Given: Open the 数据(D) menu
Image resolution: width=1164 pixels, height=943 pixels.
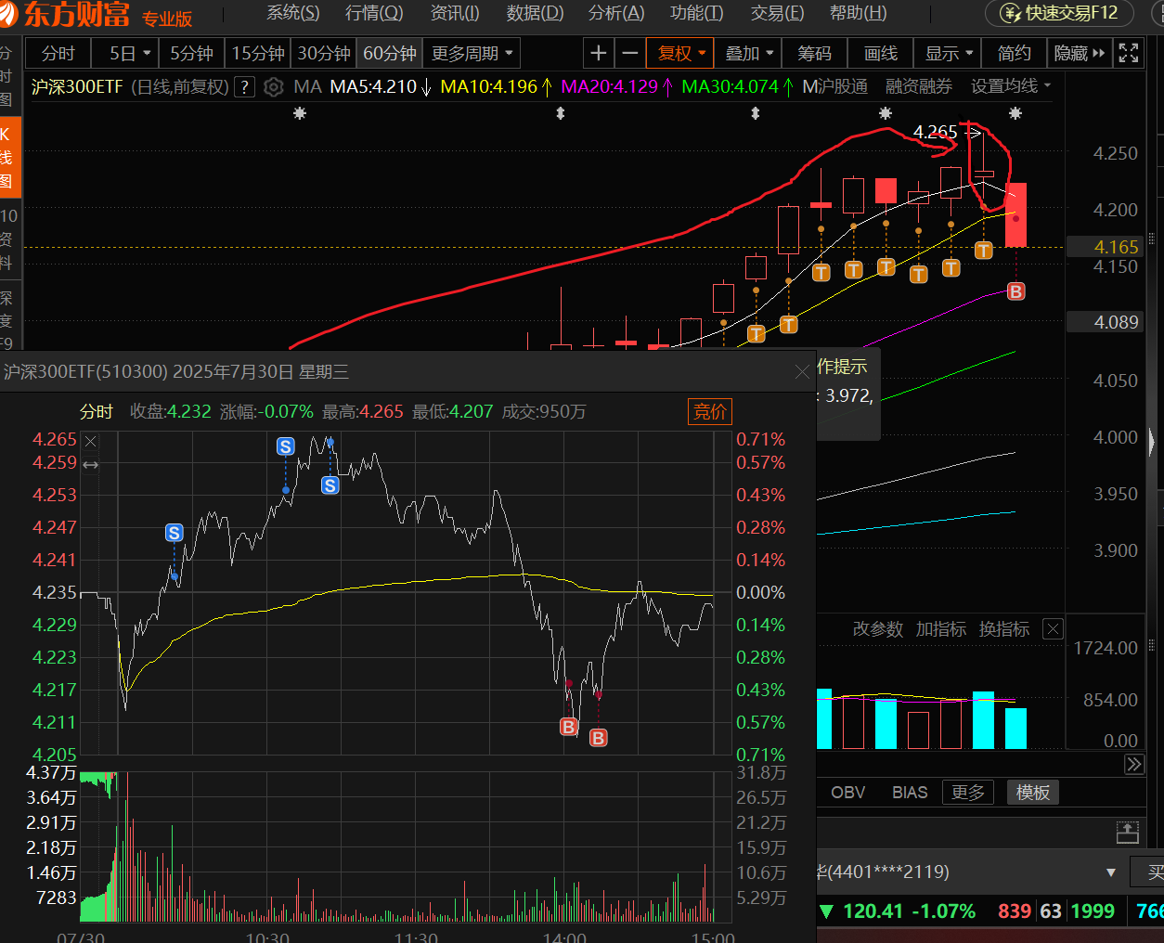Looking at the screenshot, I should (536, 13).
